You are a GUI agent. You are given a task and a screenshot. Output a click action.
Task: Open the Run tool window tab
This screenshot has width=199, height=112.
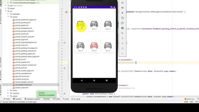coord(47,99)
